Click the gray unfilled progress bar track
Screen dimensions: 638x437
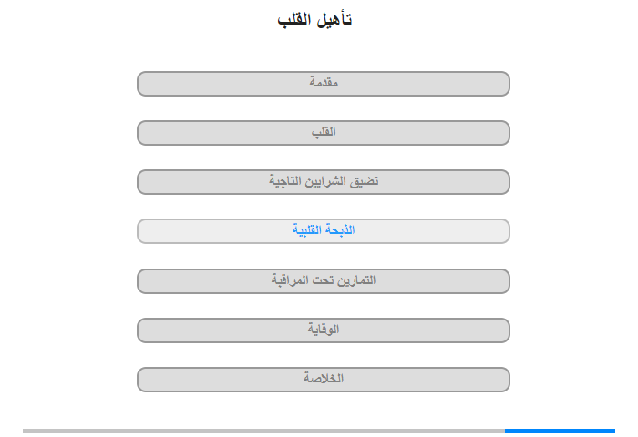pyautogui.click(x=263, y=431)
